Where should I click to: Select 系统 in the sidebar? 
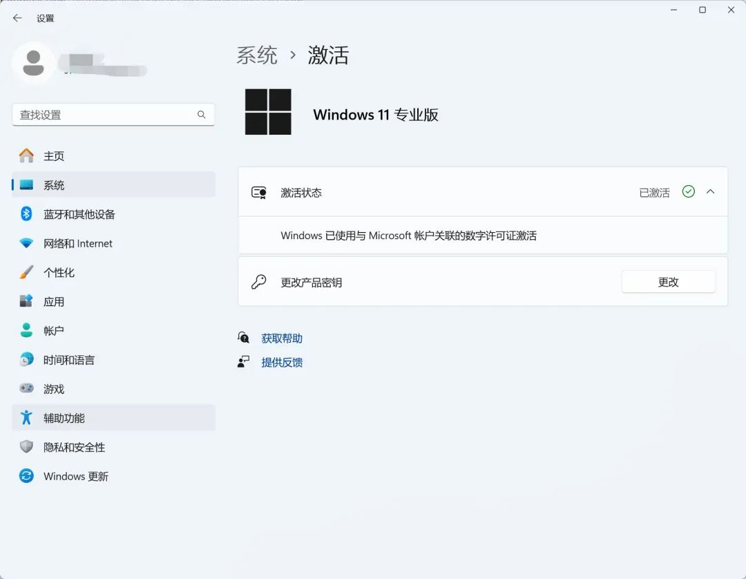pos(114,185)
